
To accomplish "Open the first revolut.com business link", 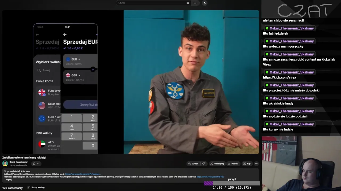I will [83, 174].
